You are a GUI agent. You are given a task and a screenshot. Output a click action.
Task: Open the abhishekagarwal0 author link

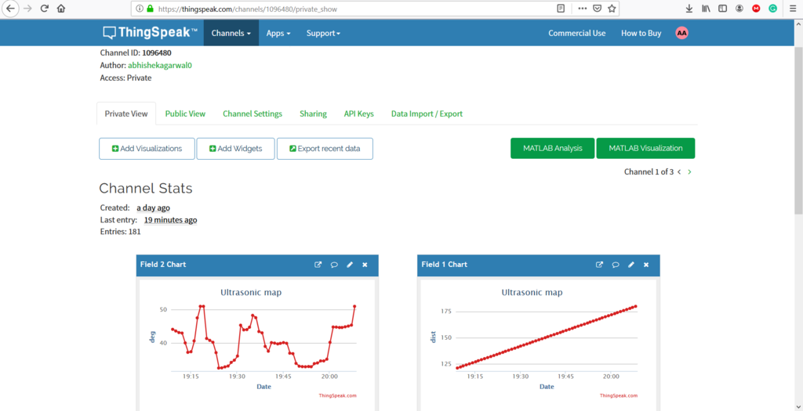pos(160,66)
